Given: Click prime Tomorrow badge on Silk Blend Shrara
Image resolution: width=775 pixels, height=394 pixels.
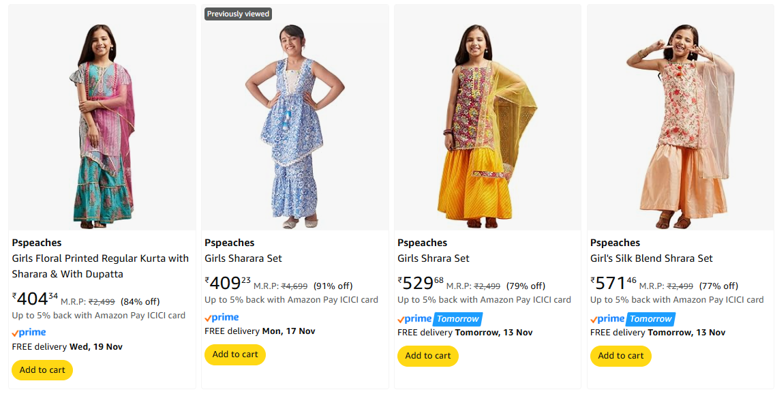Looking at the screenshot, I should 632,318.
